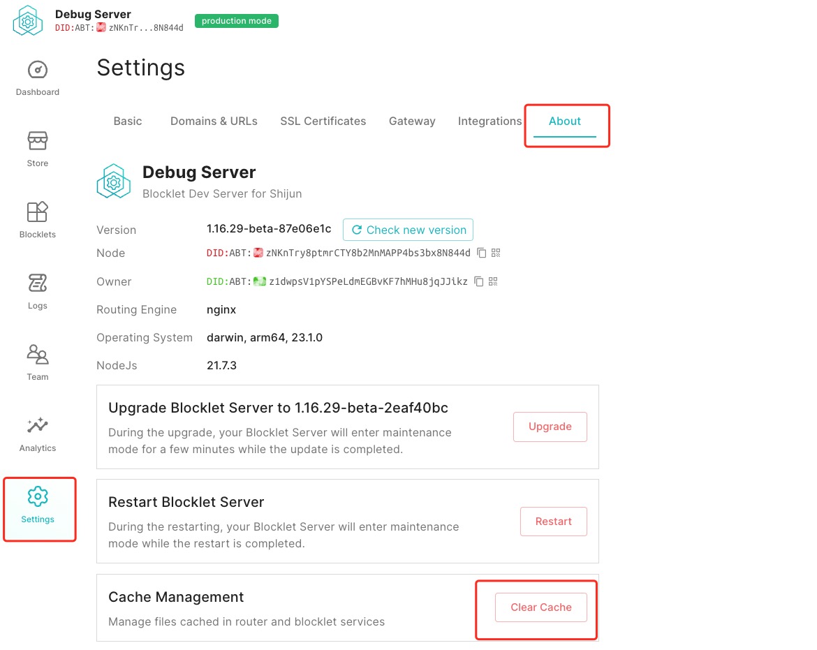Show QR code for Node DID
817x650 pixels.
pos(496,253)
